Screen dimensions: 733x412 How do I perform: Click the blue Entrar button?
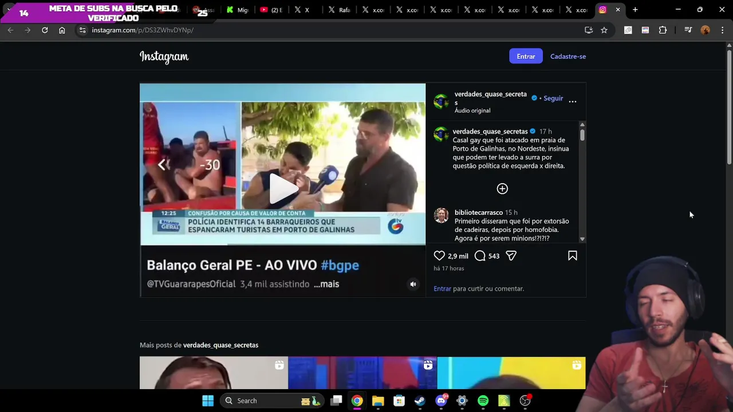click(526, 56)
